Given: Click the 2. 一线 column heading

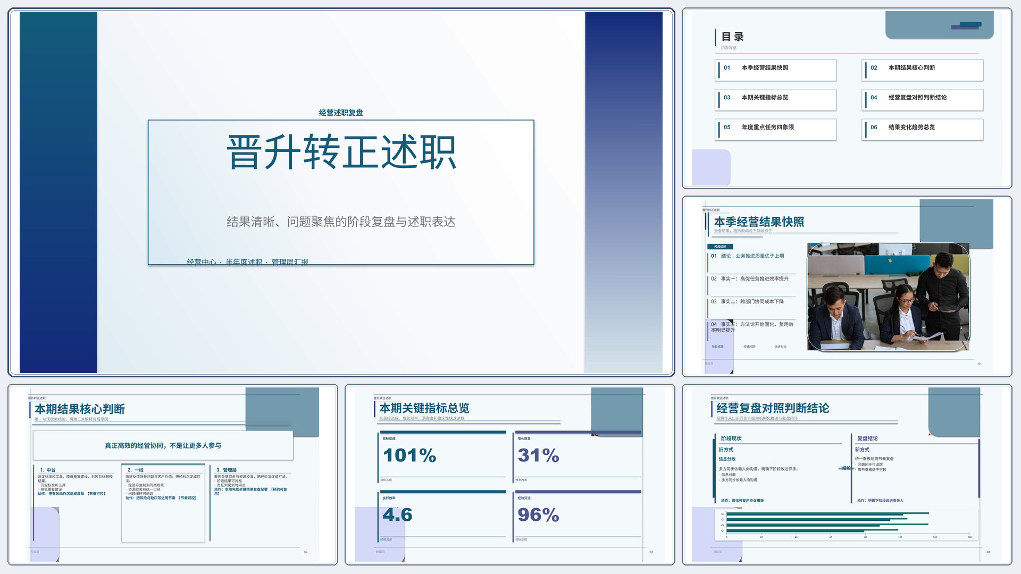Looking at the screenshot, I should (x=136, y=470).
